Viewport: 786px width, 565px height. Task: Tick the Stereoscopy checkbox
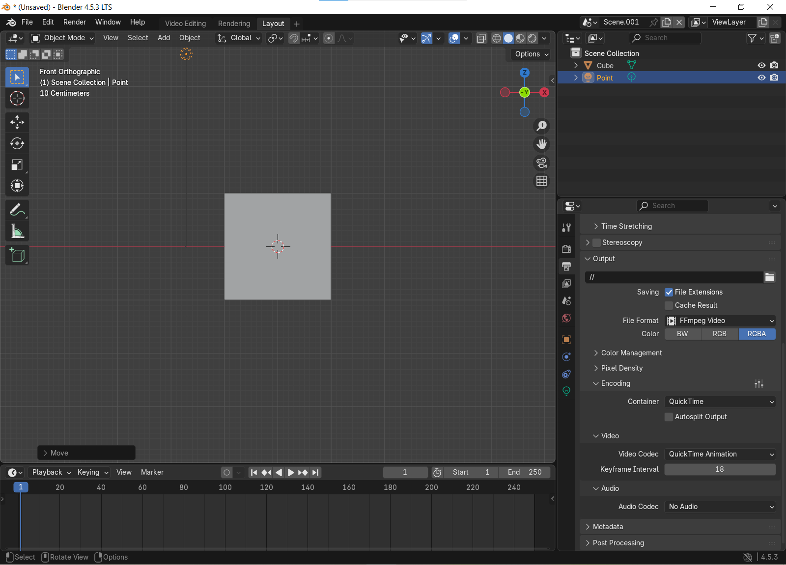pyautogui.click(x=596, y=242)
